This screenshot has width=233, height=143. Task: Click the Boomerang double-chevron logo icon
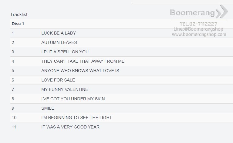[x=222, y=12]
